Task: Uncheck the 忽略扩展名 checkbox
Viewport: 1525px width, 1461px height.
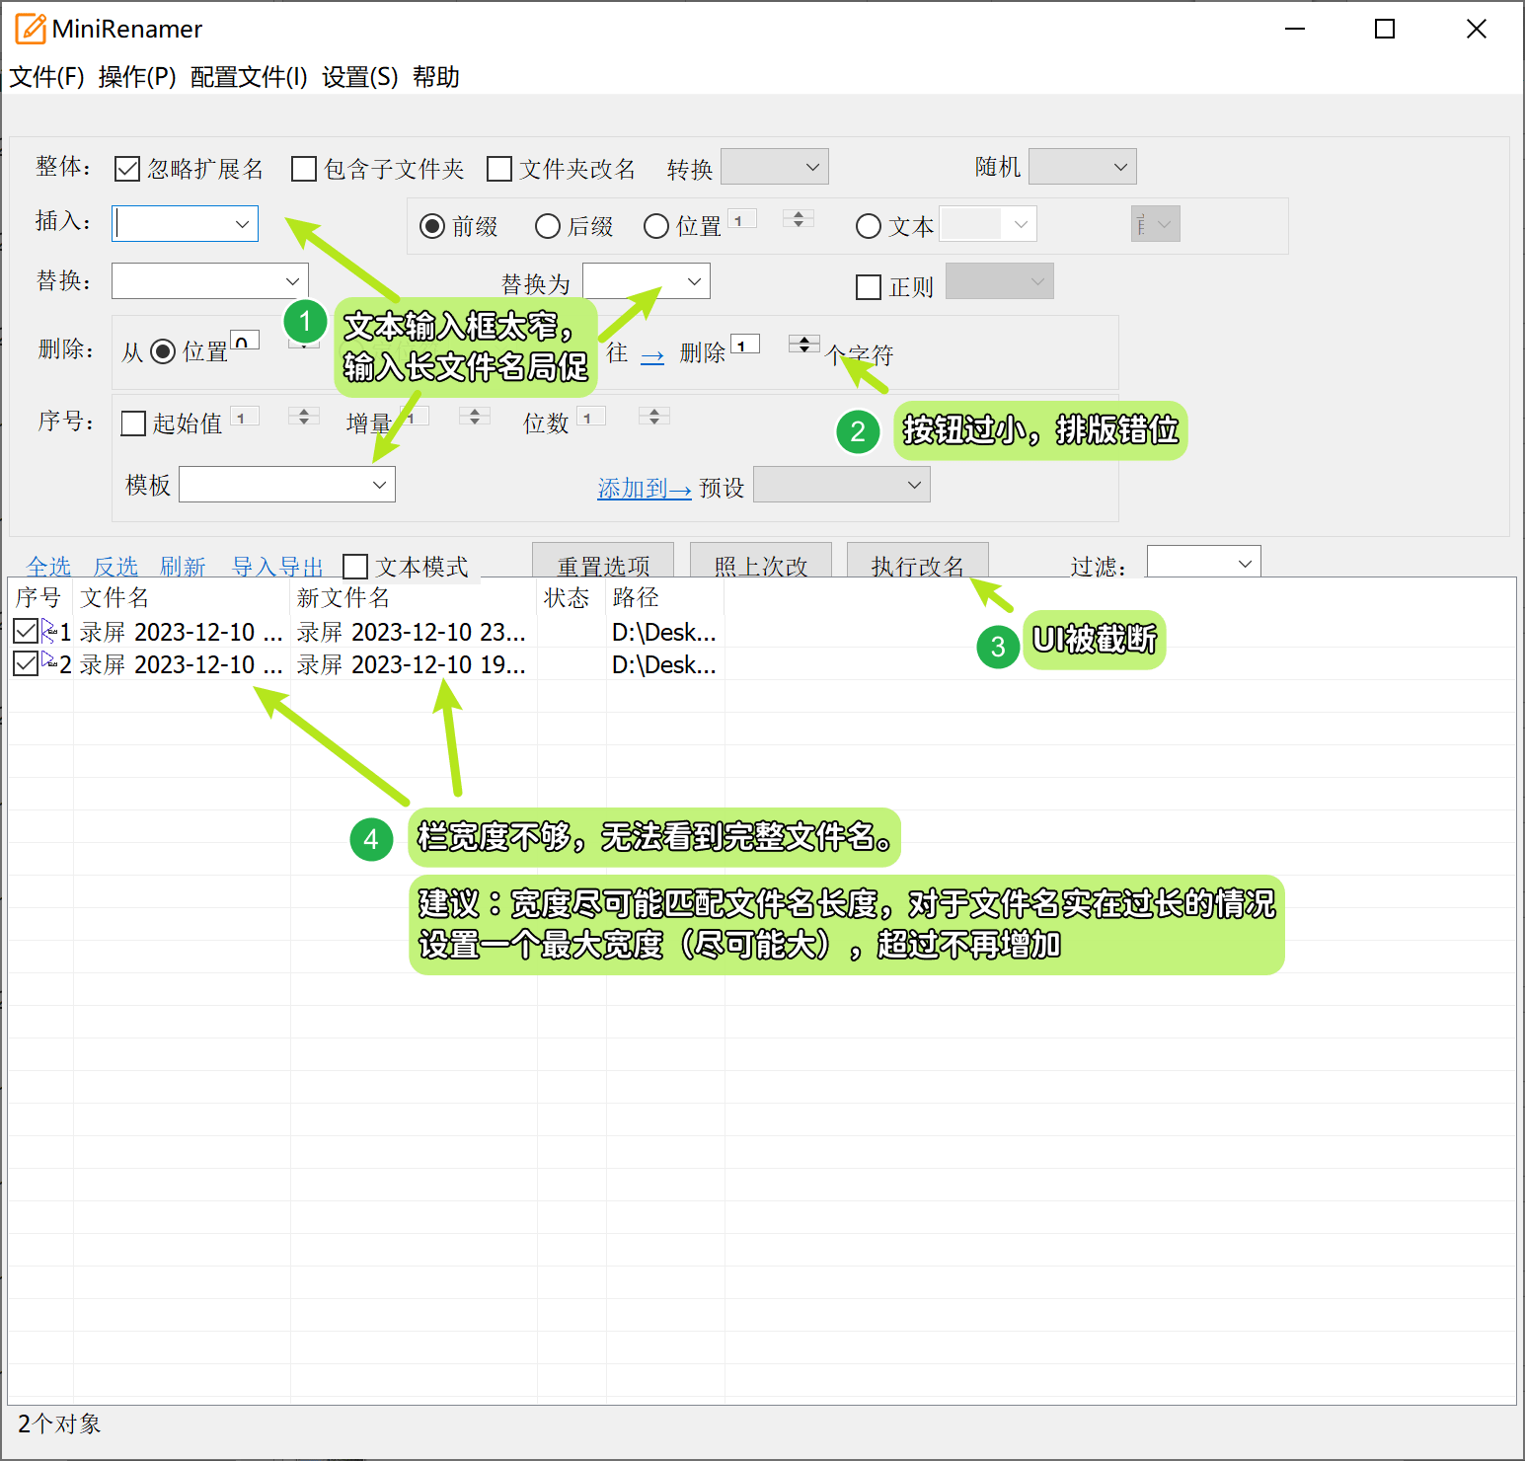Action: 127,170
